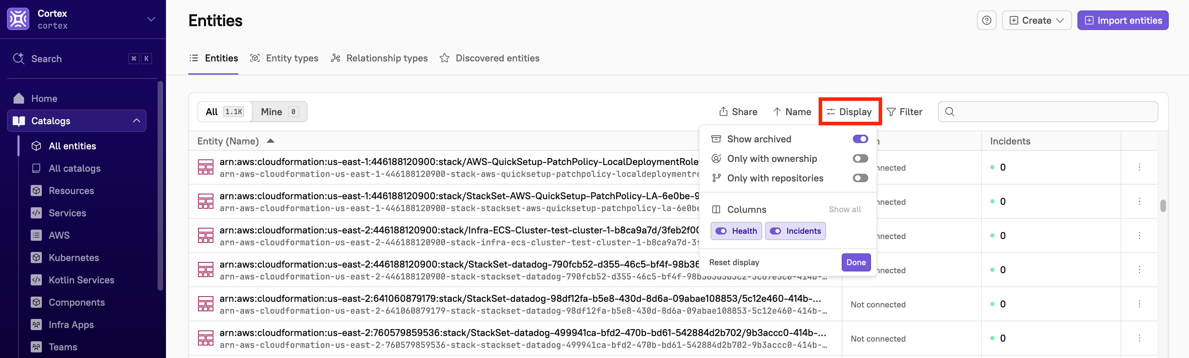Click the All entities cube icon
The height and width of the screenshot is (358, 1189).
point(37,146)
